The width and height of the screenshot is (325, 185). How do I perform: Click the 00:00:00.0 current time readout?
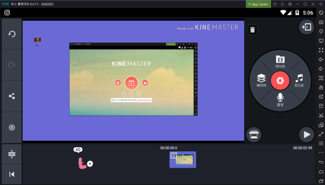coord(168,148)
